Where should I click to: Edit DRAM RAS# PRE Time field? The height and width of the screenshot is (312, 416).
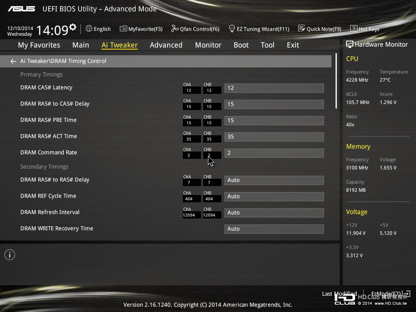click(x=274, y=120)
